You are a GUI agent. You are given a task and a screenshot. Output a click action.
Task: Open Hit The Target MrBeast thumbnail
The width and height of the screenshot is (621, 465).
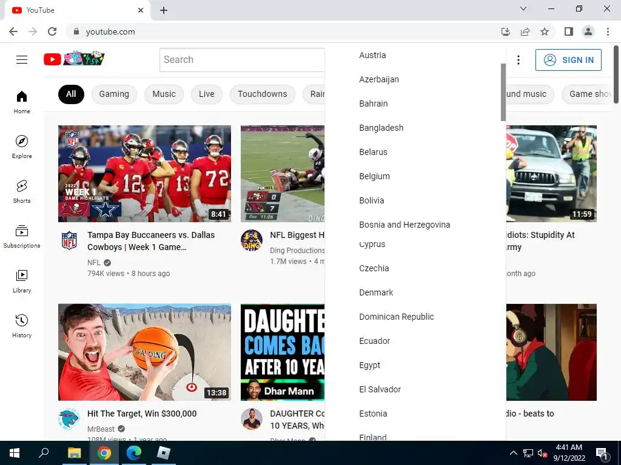click(144, 352)
